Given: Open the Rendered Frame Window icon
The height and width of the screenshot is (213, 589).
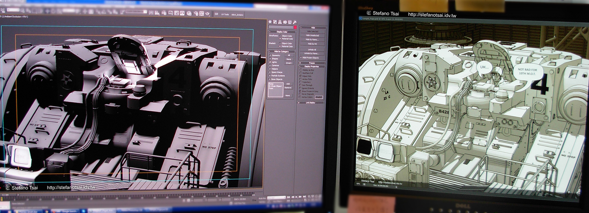Looking at the screenshot, I should click(202, 14).
